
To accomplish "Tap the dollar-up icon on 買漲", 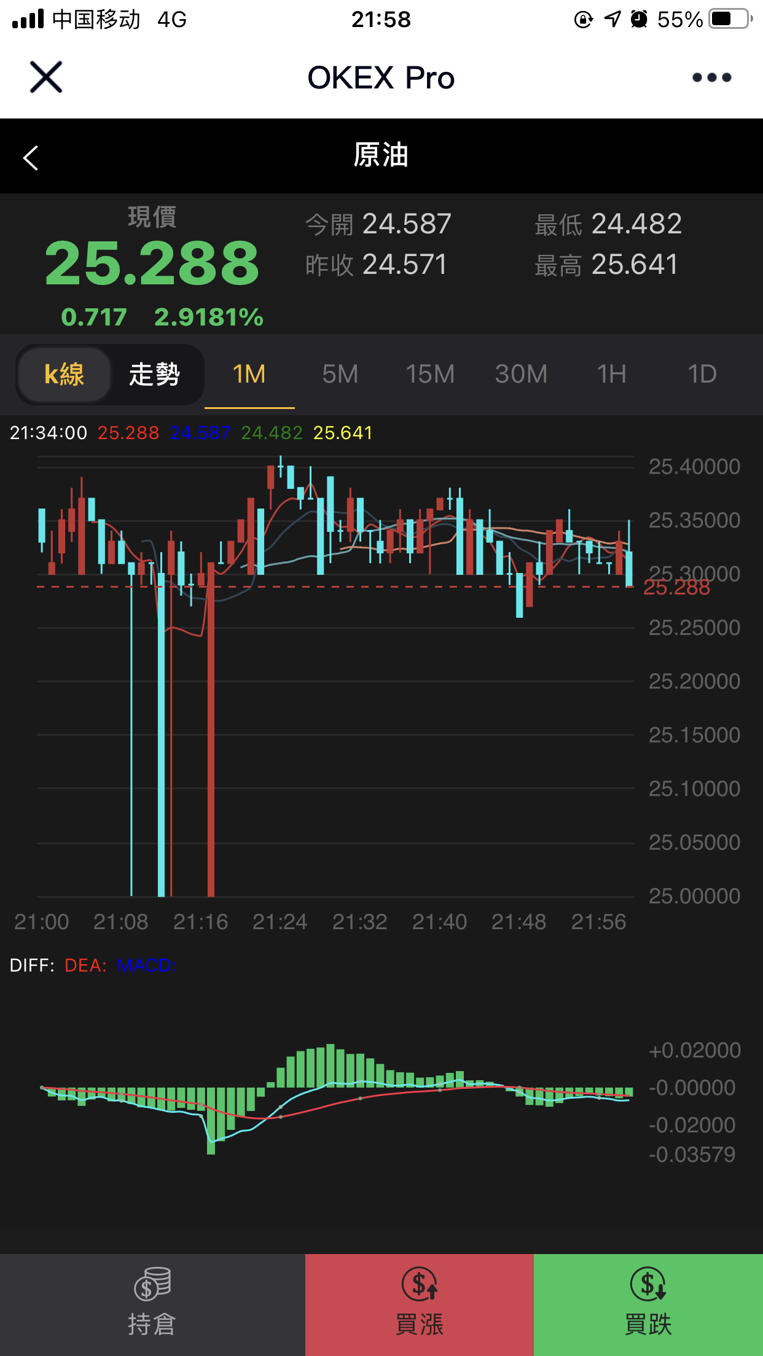I will (x=420, y=1284).
